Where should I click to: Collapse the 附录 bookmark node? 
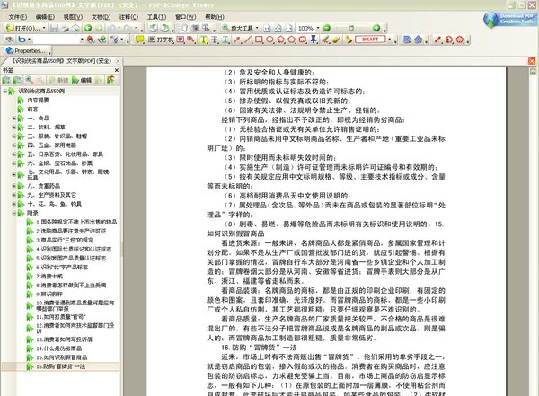point(14,213)
